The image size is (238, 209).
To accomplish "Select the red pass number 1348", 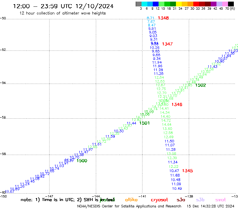I will coord(163,18).
